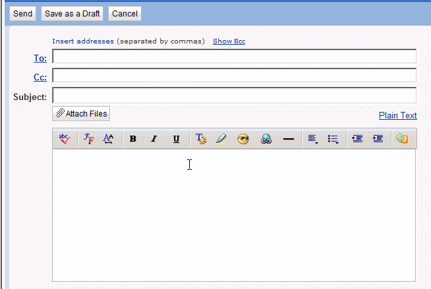Open the text alignment dropdown
431x289 pixels.
(x=313, y=139)
